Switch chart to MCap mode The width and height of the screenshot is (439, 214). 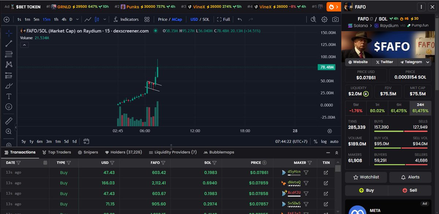click(x=177, y=19)
